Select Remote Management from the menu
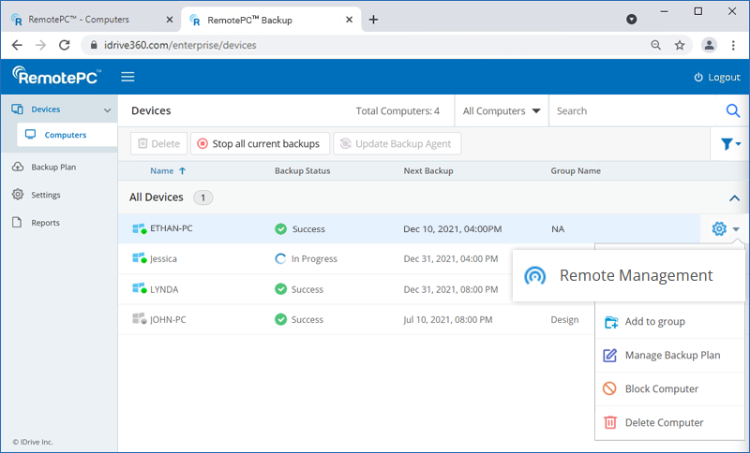This screenshot has height=453, width=750. click(x=636, y=275)
